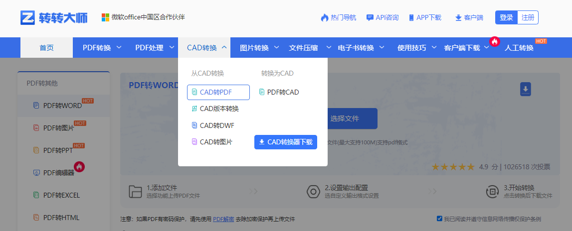
Task: Click the CAD转DWF icon
Action: [194, 125]
